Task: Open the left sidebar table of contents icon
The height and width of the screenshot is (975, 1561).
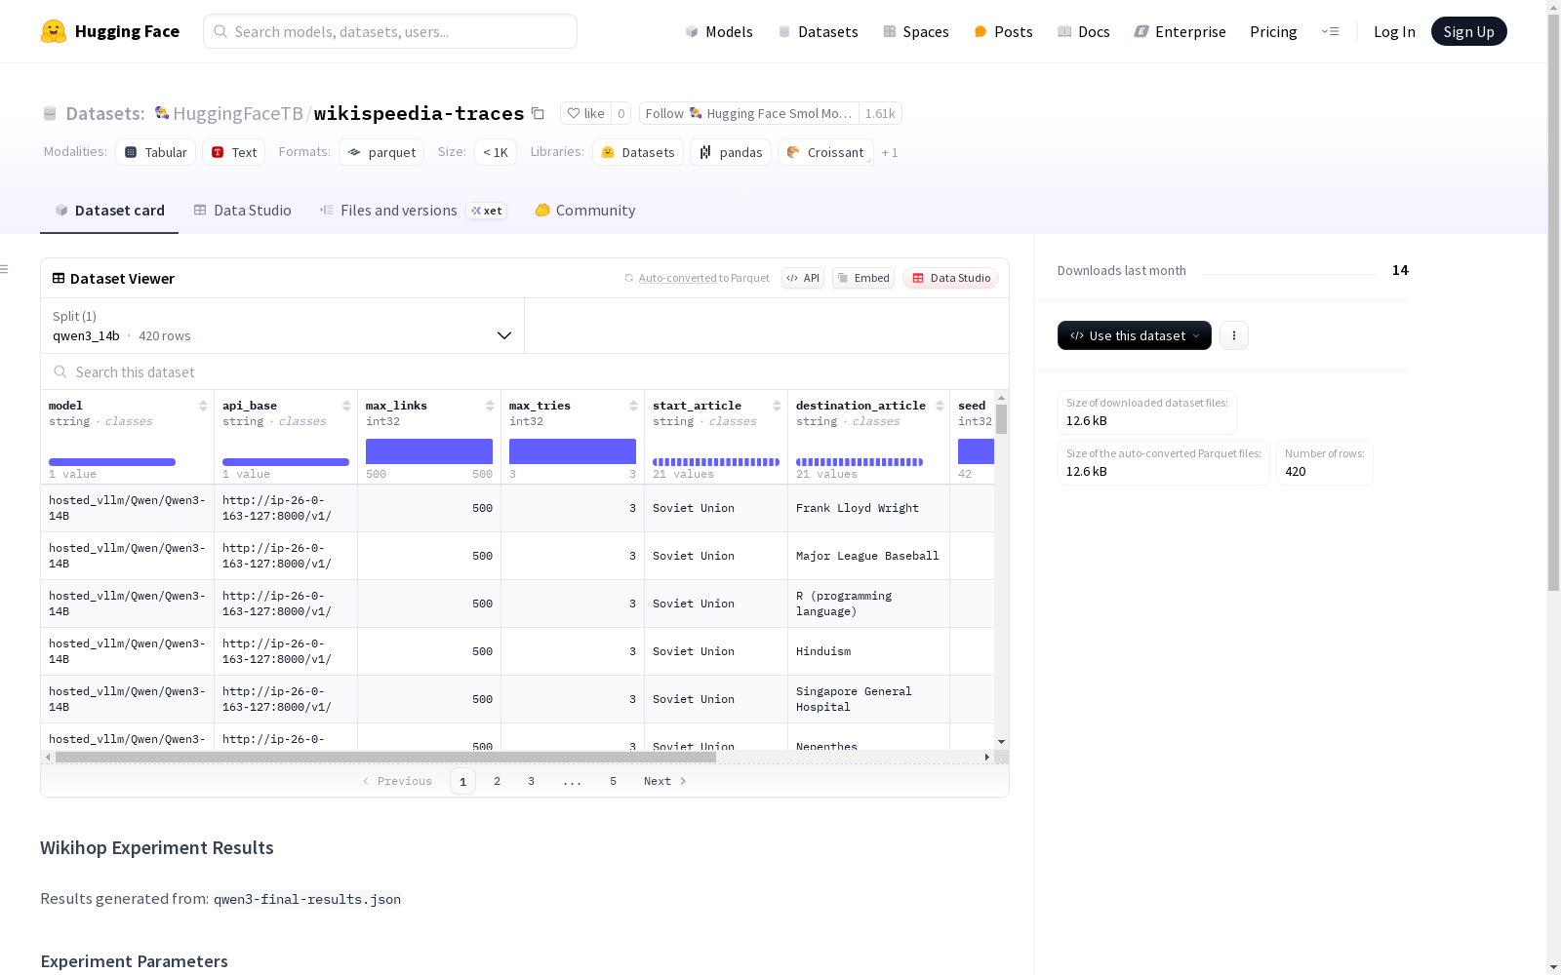Action: pyautogui.click(x=4, y=269)
